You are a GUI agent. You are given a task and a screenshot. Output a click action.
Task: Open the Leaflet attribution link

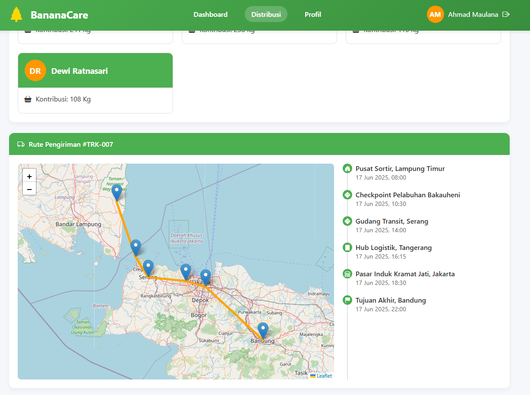tap(324, 376)
